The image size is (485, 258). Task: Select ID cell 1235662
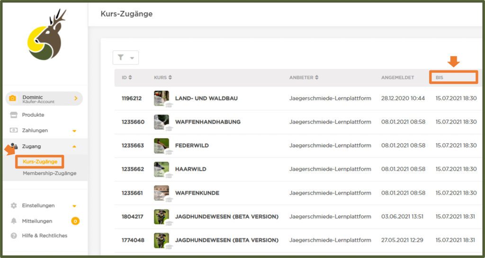point(133,169)
